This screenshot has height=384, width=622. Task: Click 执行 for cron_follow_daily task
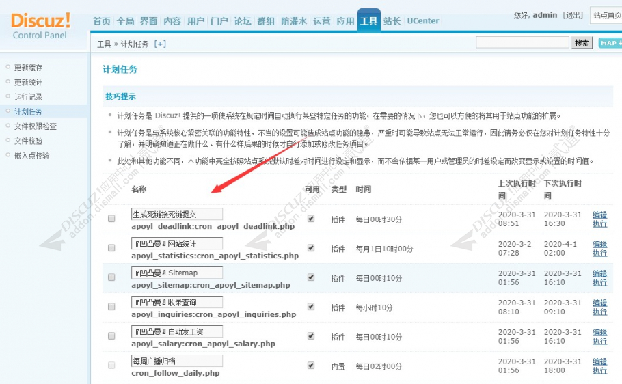click(x=600, y=370)
